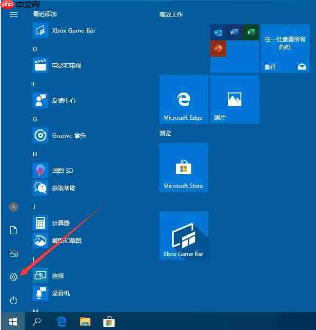Image resolution: width=316 pixels, height=330 pixels.
Task: Open Word icon in Office tile folder
Action: [x=234, y=33]
